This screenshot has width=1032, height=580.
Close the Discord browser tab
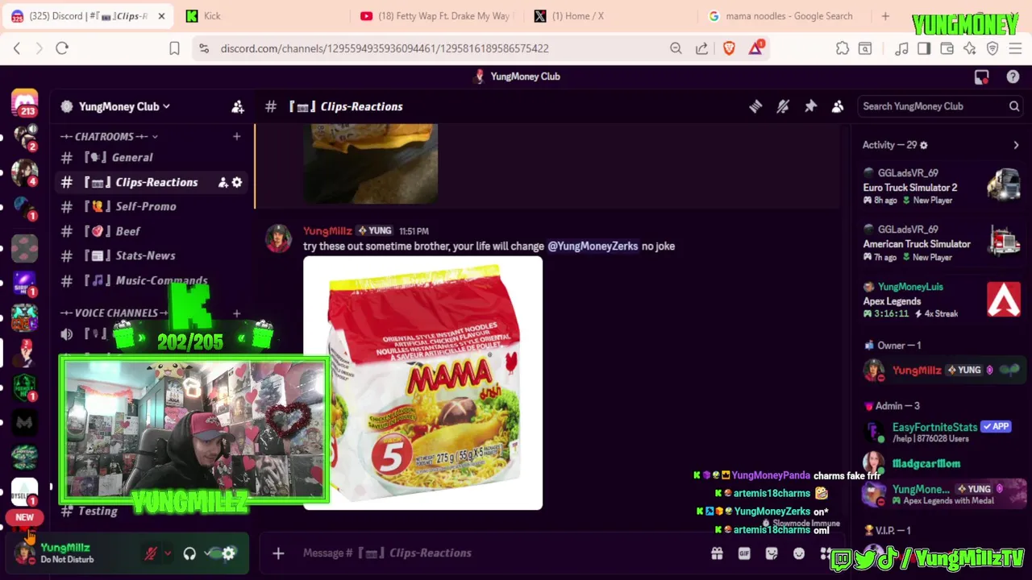[x=161, y=16]
